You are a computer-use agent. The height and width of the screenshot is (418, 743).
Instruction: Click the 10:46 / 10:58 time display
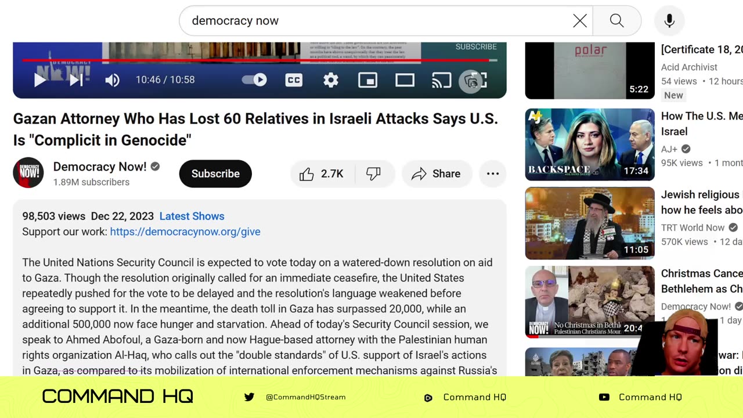165,80
